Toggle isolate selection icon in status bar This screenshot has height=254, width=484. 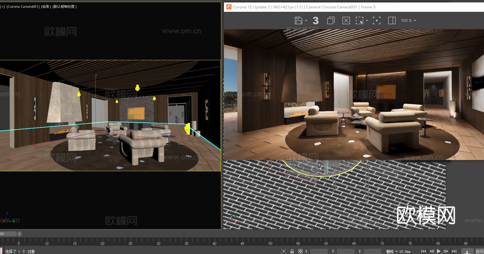(284, 251)
